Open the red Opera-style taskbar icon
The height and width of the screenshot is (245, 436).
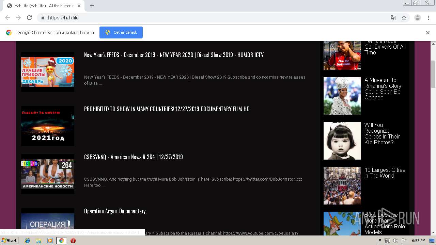pyautogui.click(x=73, y=241)
